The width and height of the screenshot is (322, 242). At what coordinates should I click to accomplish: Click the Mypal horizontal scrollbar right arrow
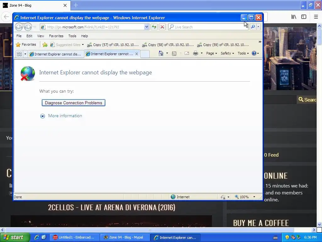coord(314,230)
